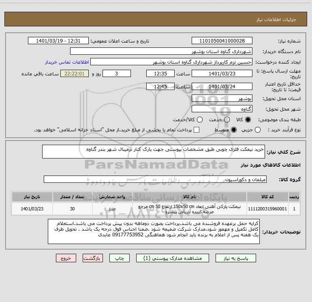This screenshot has width=312, height=302.
Task: Click the remaining time countdown 22:22:01
Action: (x=75, y=73)
